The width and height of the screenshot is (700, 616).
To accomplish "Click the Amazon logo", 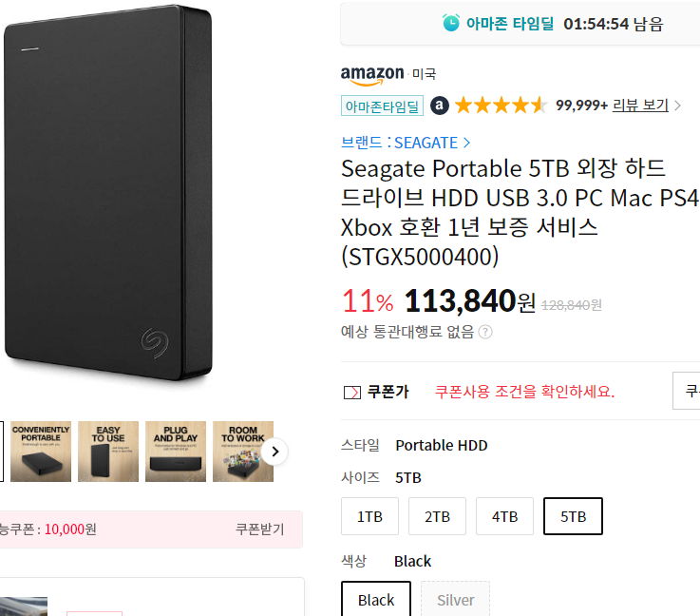I will point(372,75).
